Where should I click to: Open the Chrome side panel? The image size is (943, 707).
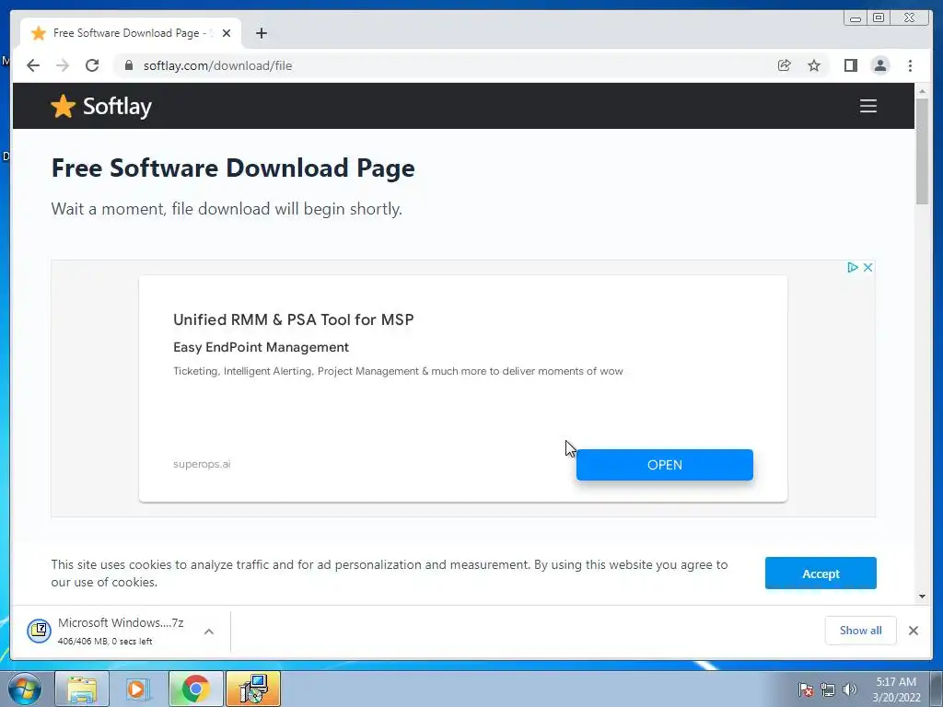(850, 65)
